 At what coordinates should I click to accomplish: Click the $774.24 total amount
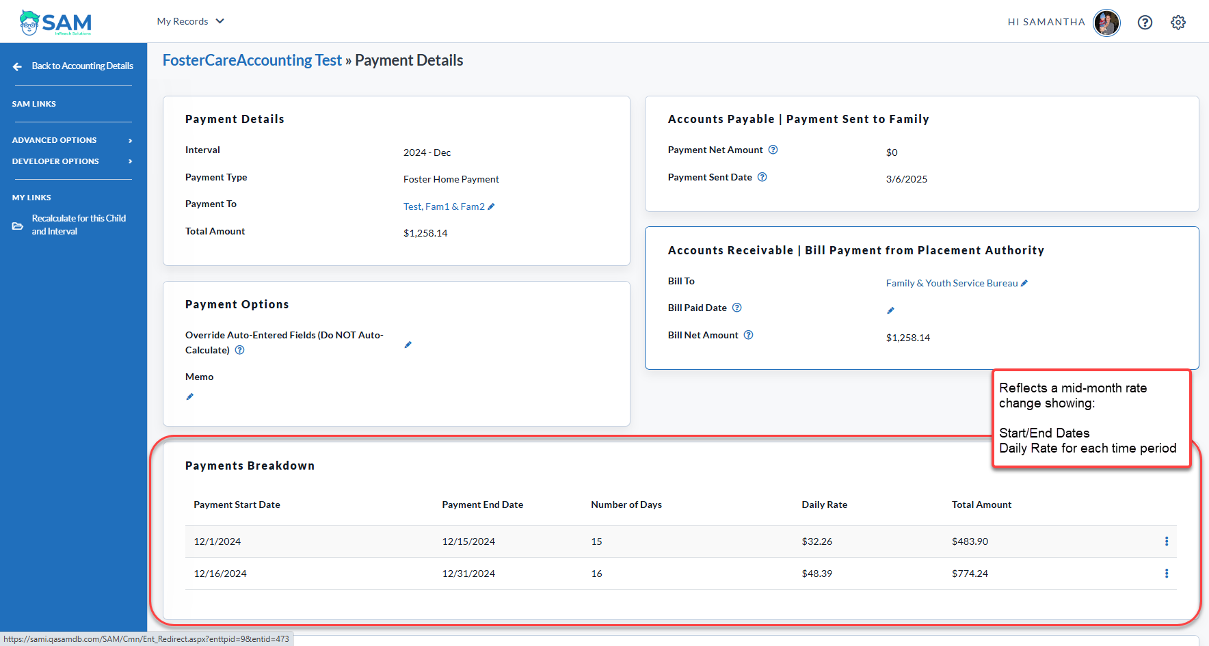point(970,574)
